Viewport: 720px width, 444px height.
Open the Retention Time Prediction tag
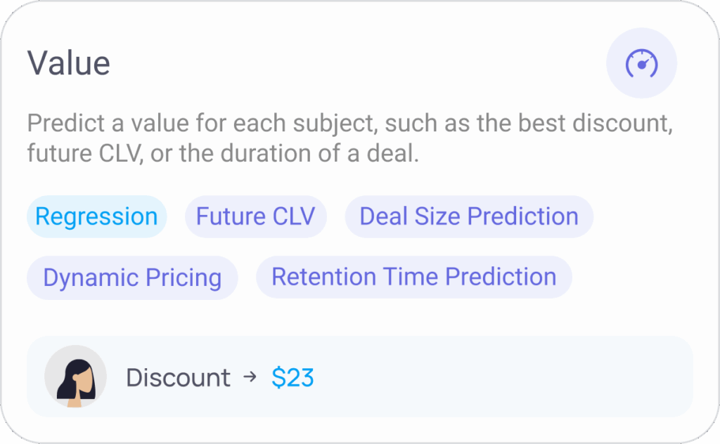pos(413,277)
